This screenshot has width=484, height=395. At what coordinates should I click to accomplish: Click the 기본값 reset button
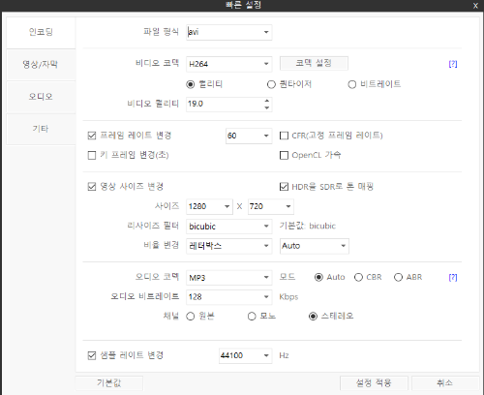pyautogui.click(x=109, y=383)
